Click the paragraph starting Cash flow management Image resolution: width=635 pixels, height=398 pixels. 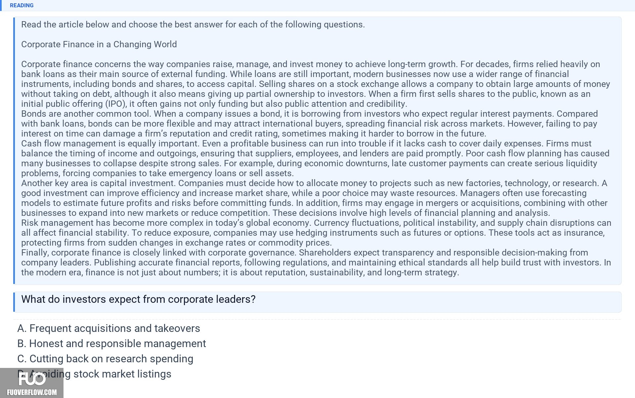315,158
